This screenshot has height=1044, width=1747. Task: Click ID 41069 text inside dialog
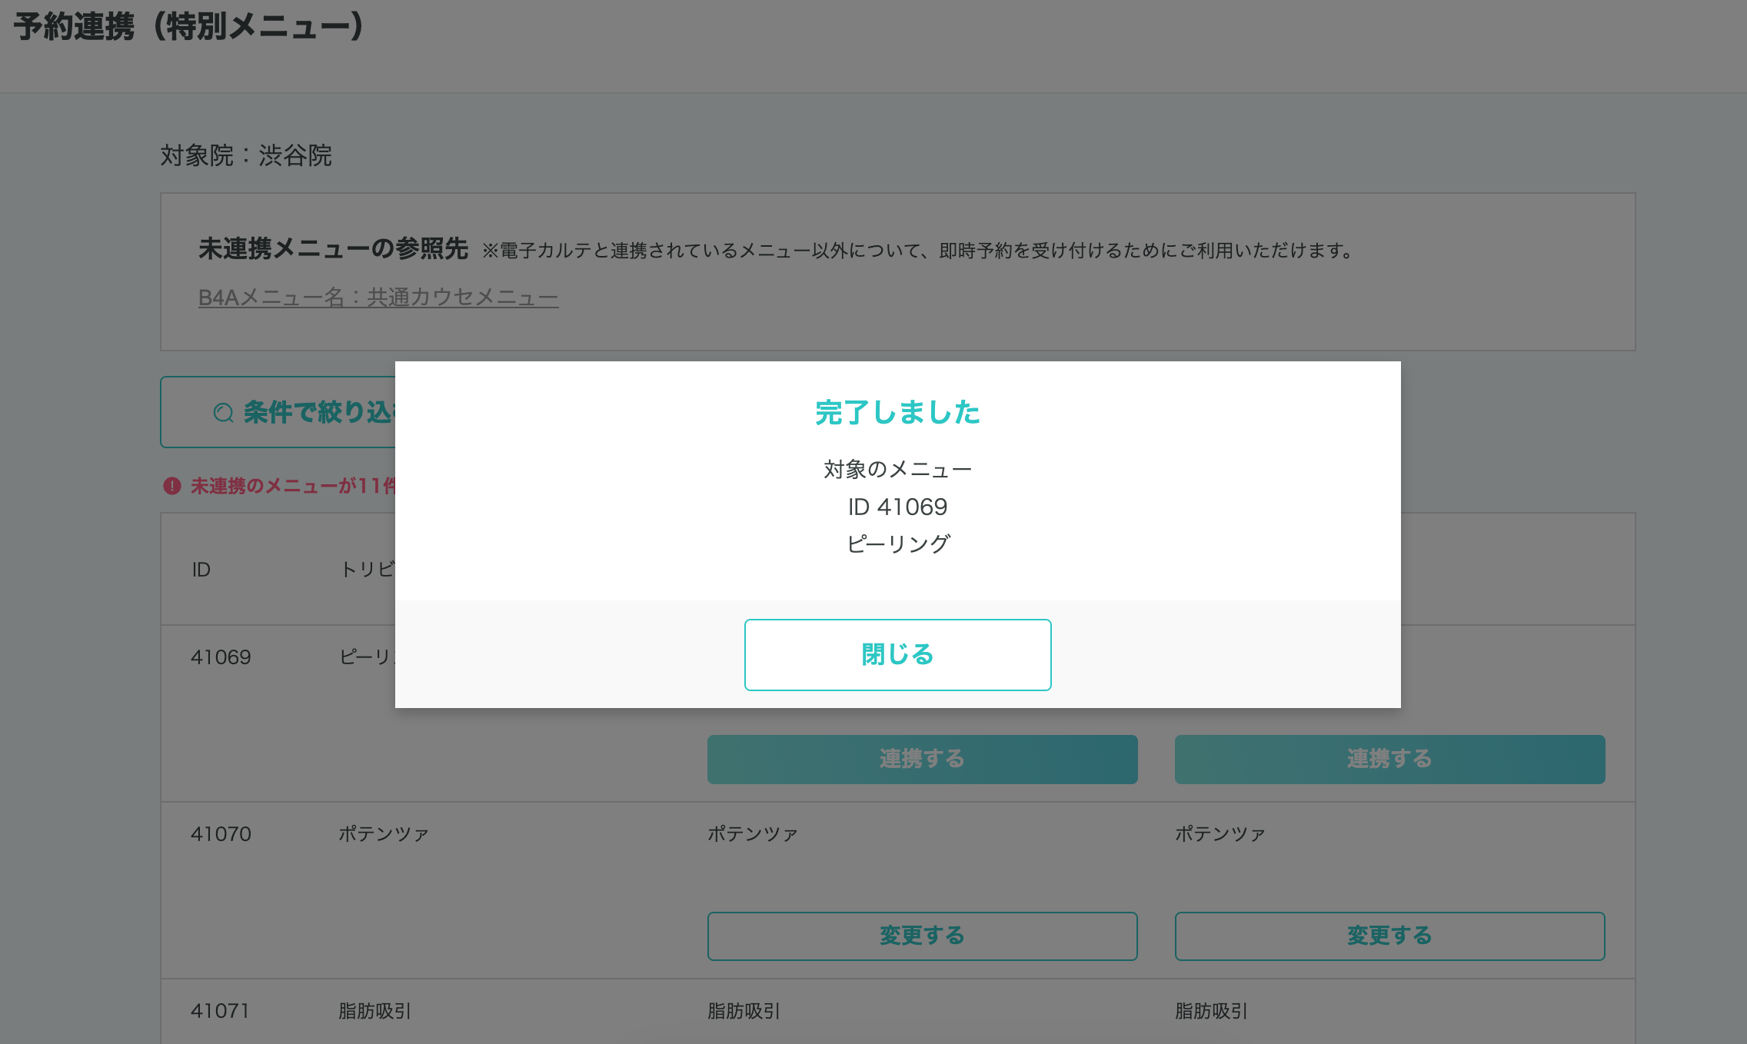coord(897,507)
